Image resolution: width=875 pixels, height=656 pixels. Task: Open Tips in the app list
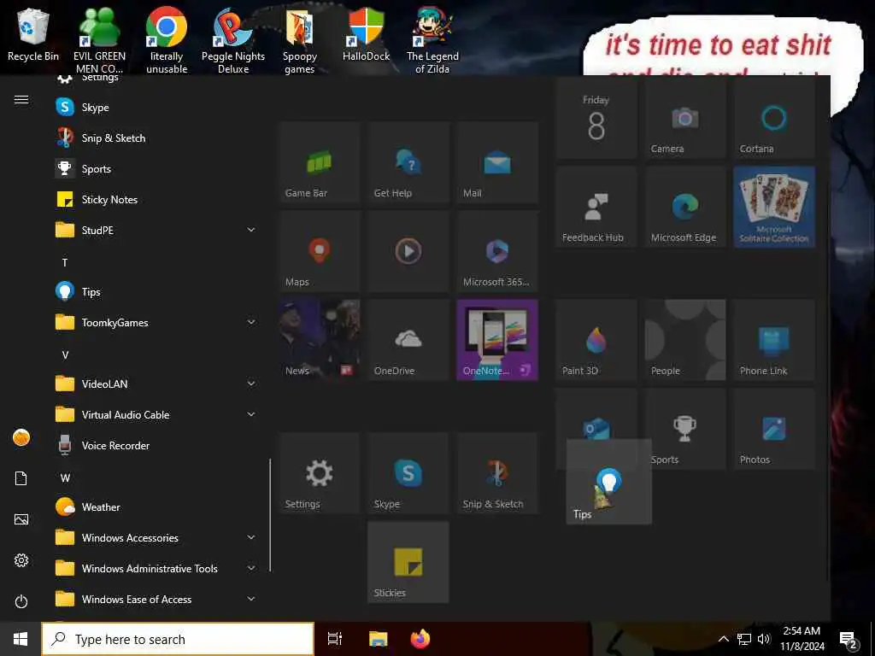pyautogui.click(x=156, y=292)
